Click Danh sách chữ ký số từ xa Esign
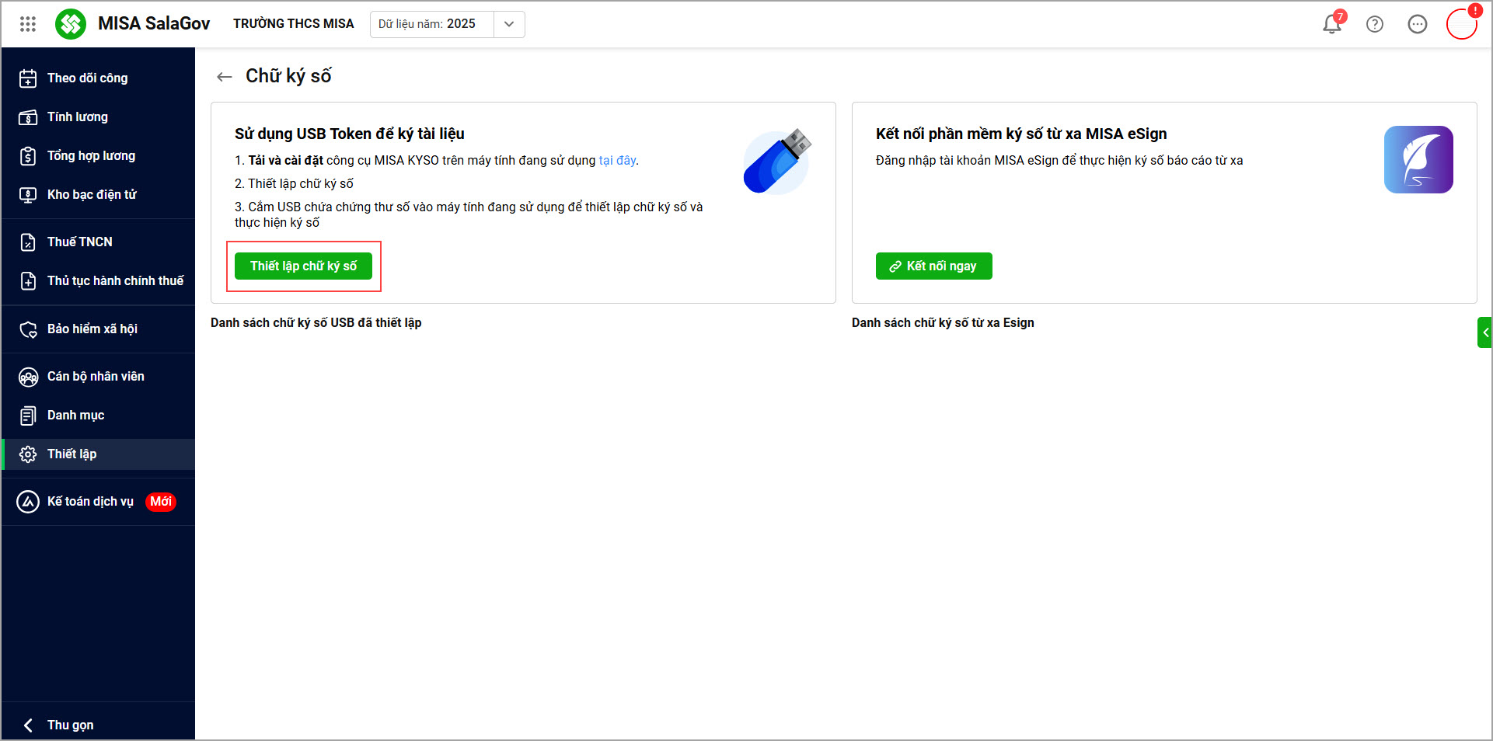The height and width of the screenshot is (741, 1493). point(943,322)
